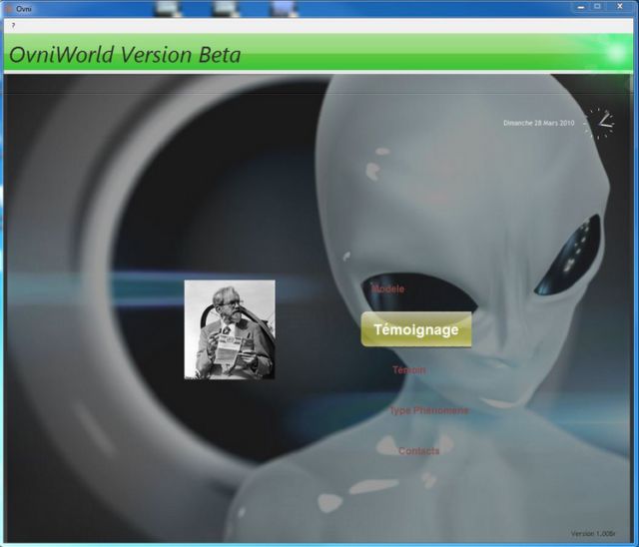Click the analog clock widget
639x547 pixels.
tap(600, 123)
